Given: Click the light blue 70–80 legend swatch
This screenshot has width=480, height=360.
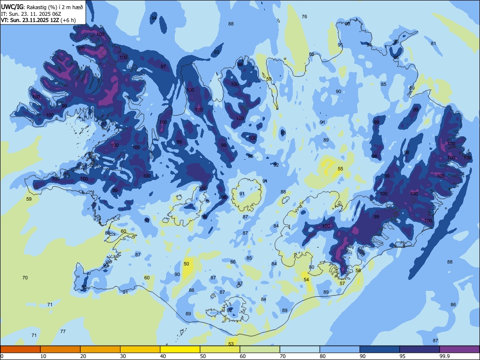Looking at the screenshot, I should click(300, 349).
